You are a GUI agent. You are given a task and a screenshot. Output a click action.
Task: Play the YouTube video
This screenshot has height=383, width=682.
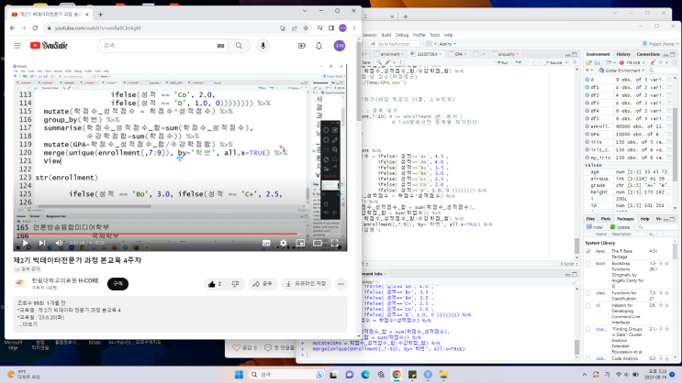[25, 243]
